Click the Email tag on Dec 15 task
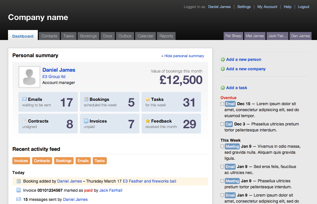The width and height of the screenshot is (317, 204). coord(230,104)
